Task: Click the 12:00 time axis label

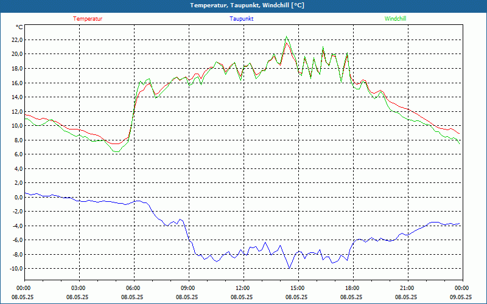Action: tap(242, 288)
